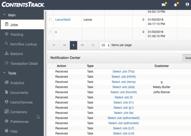Check the LanceTest2 row checkbox
The width and height of the screenshot is (191, 136).
[50, 20]
